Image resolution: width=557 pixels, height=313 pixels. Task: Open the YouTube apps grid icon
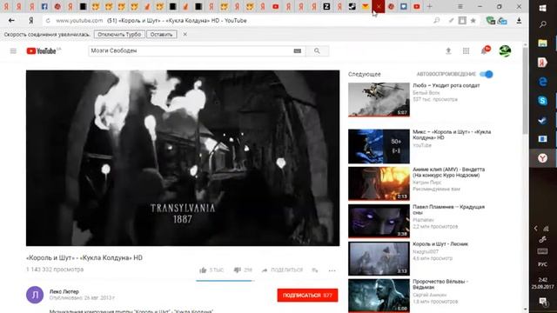coord(466,51)
